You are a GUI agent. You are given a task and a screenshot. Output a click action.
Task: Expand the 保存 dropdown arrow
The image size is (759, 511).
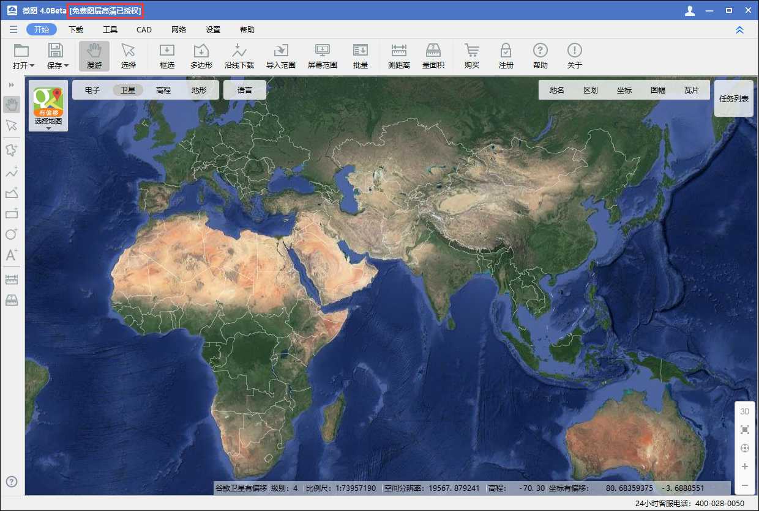(x=66, y=65)
